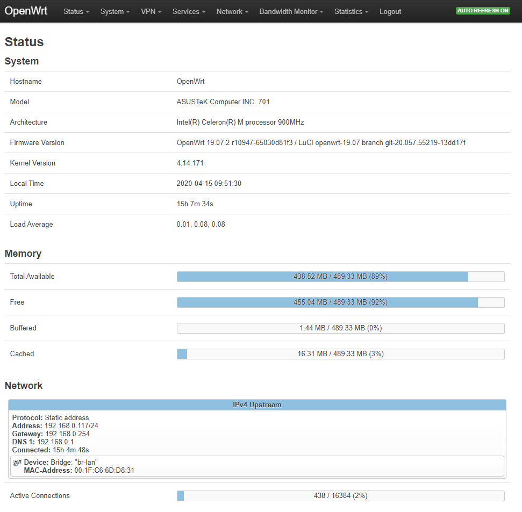Click DNS 1 value 192.168.0.1
This screenshot has width=522, height=512.
pyautogui.click(x=55, y=442)
